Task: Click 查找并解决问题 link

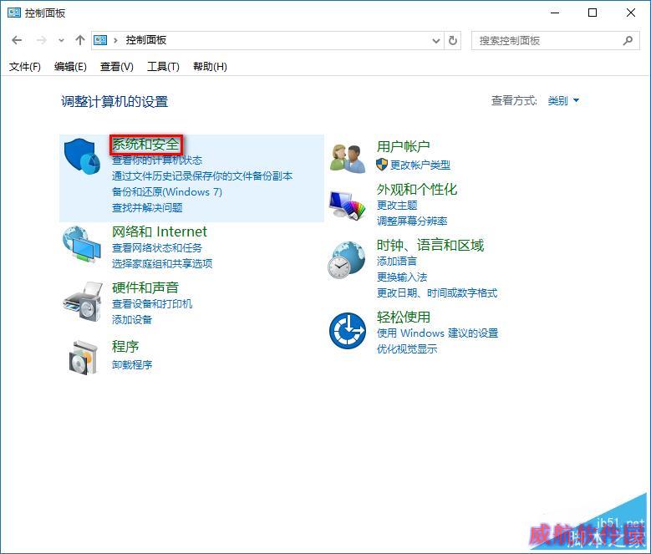Action: pyautogui.click(x=147, y=207)
